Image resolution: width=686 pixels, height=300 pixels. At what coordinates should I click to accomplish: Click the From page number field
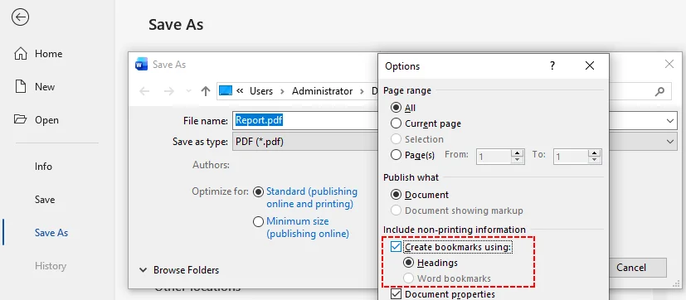click(494, 157)
